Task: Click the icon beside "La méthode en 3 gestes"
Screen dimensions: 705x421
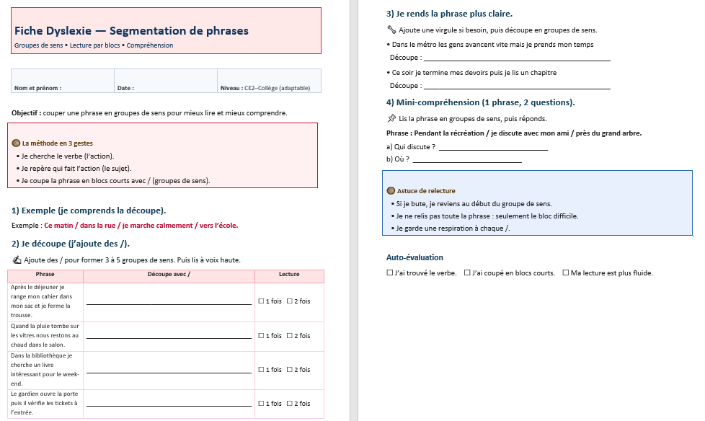Action: [x=17, y=143]
